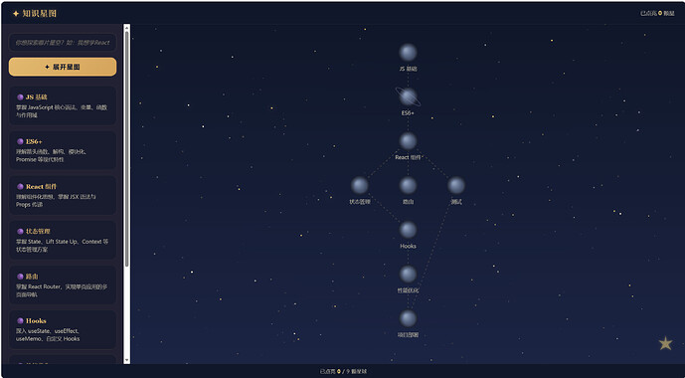
Task: Click the sidebar scrollbar thumb
Action: point(126,148)
